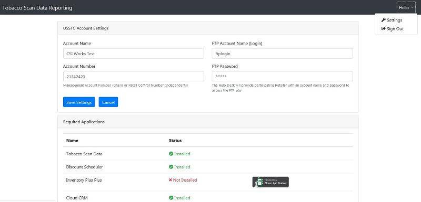Click the Account Name label
This screenshot has height=202, width=421.
click(77, 44)
